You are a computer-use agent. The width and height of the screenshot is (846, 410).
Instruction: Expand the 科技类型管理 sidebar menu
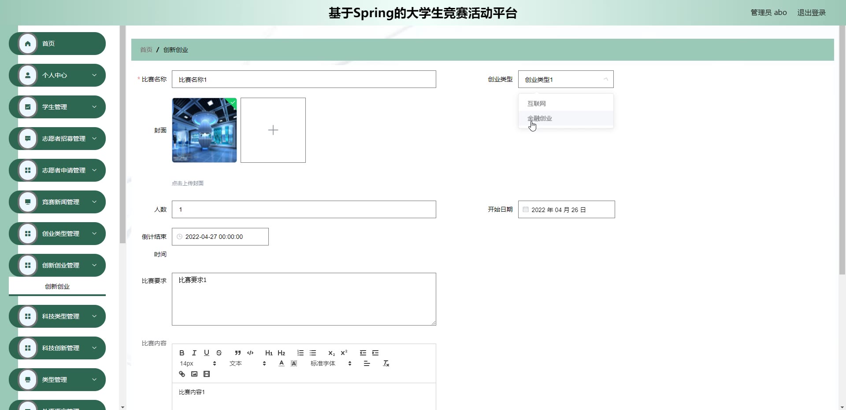click(x=57, y=316)
